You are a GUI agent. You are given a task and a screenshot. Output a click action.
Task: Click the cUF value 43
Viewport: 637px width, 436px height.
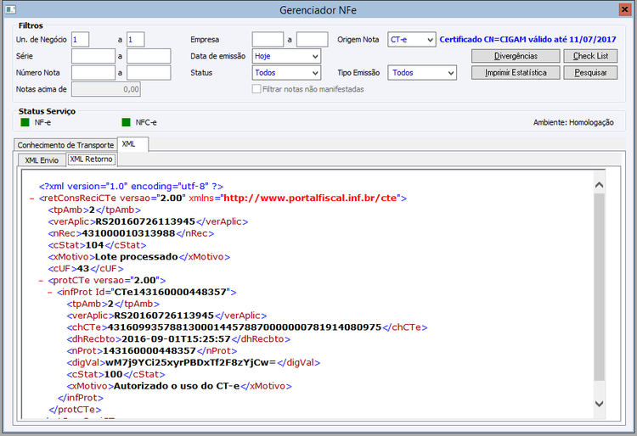(83, 269)
